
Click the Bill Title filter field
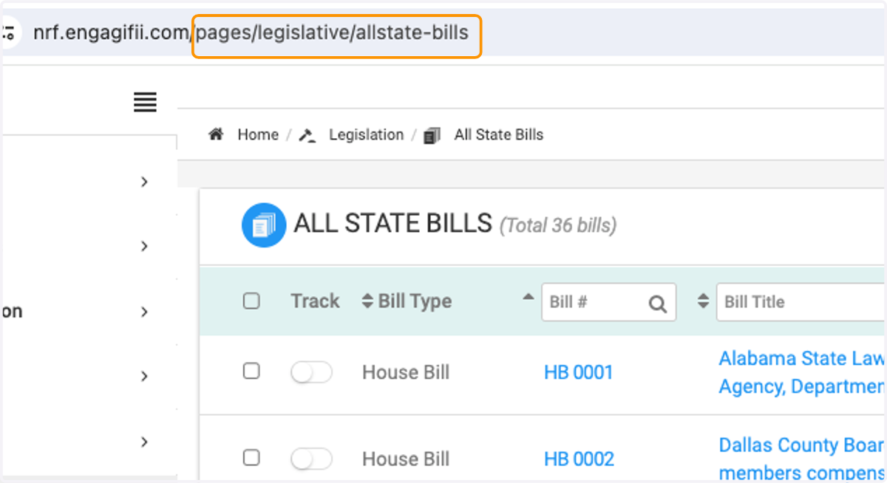click(x=801, y=302)
